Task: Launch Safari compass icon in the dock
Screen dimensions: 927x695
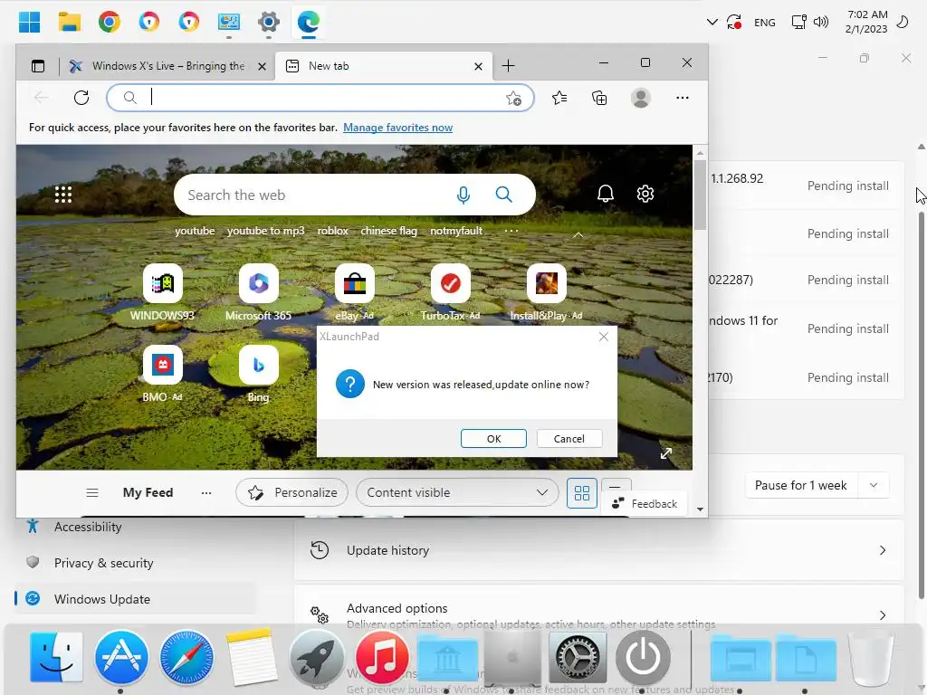Action: [186, 657]
